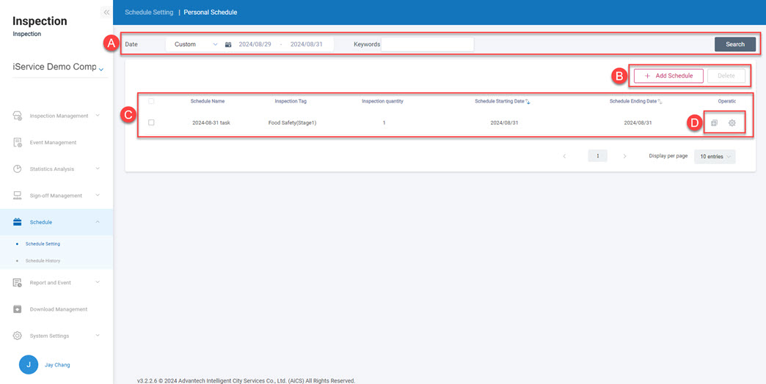Click the copy schedule icon in row

[x=714, y=123]
